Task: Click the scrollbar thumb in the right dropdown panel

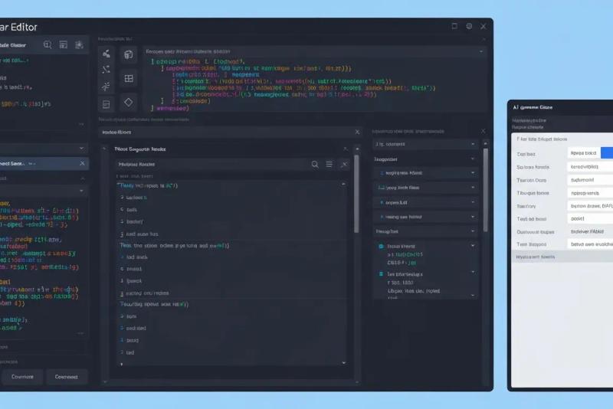Action: [486, 190]
